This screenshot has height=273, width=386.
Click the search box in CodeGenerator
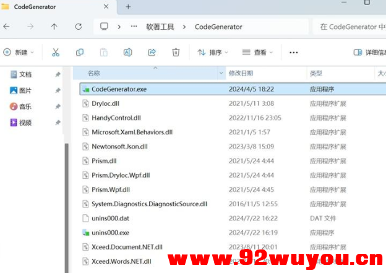coord(350,27)
